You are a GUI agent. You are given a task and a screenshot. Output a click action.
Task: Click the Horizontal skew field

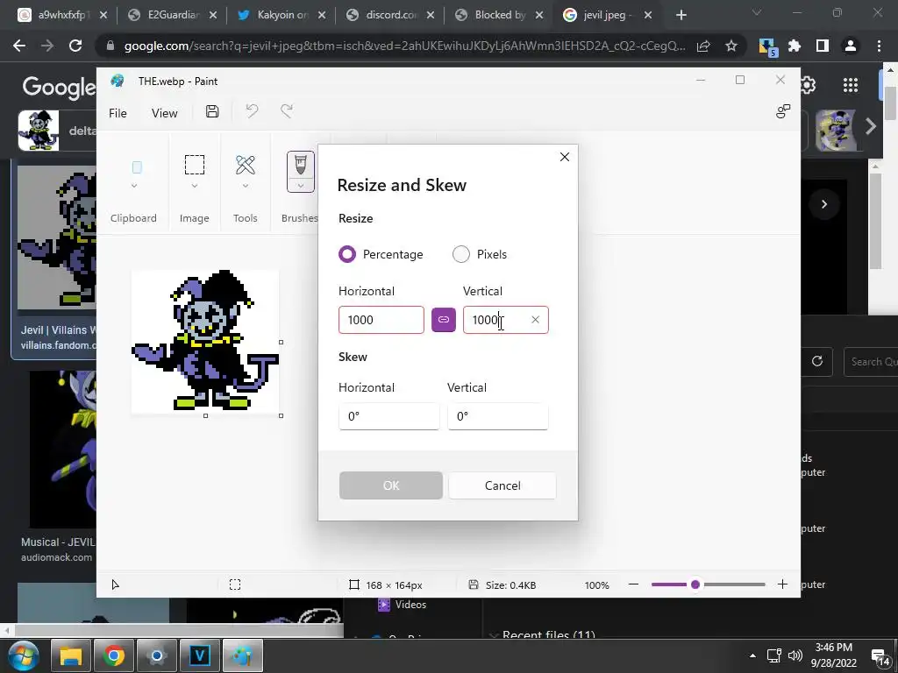click(388, 416)
